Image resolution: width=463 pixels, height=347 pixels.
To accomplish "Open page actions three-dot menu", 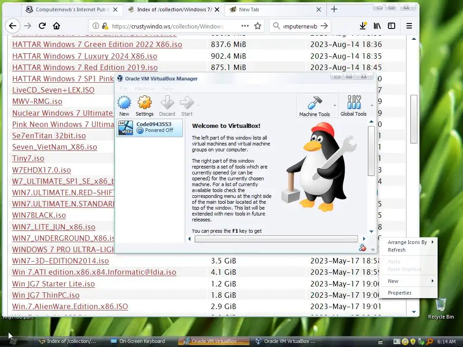I will point(245,26).
